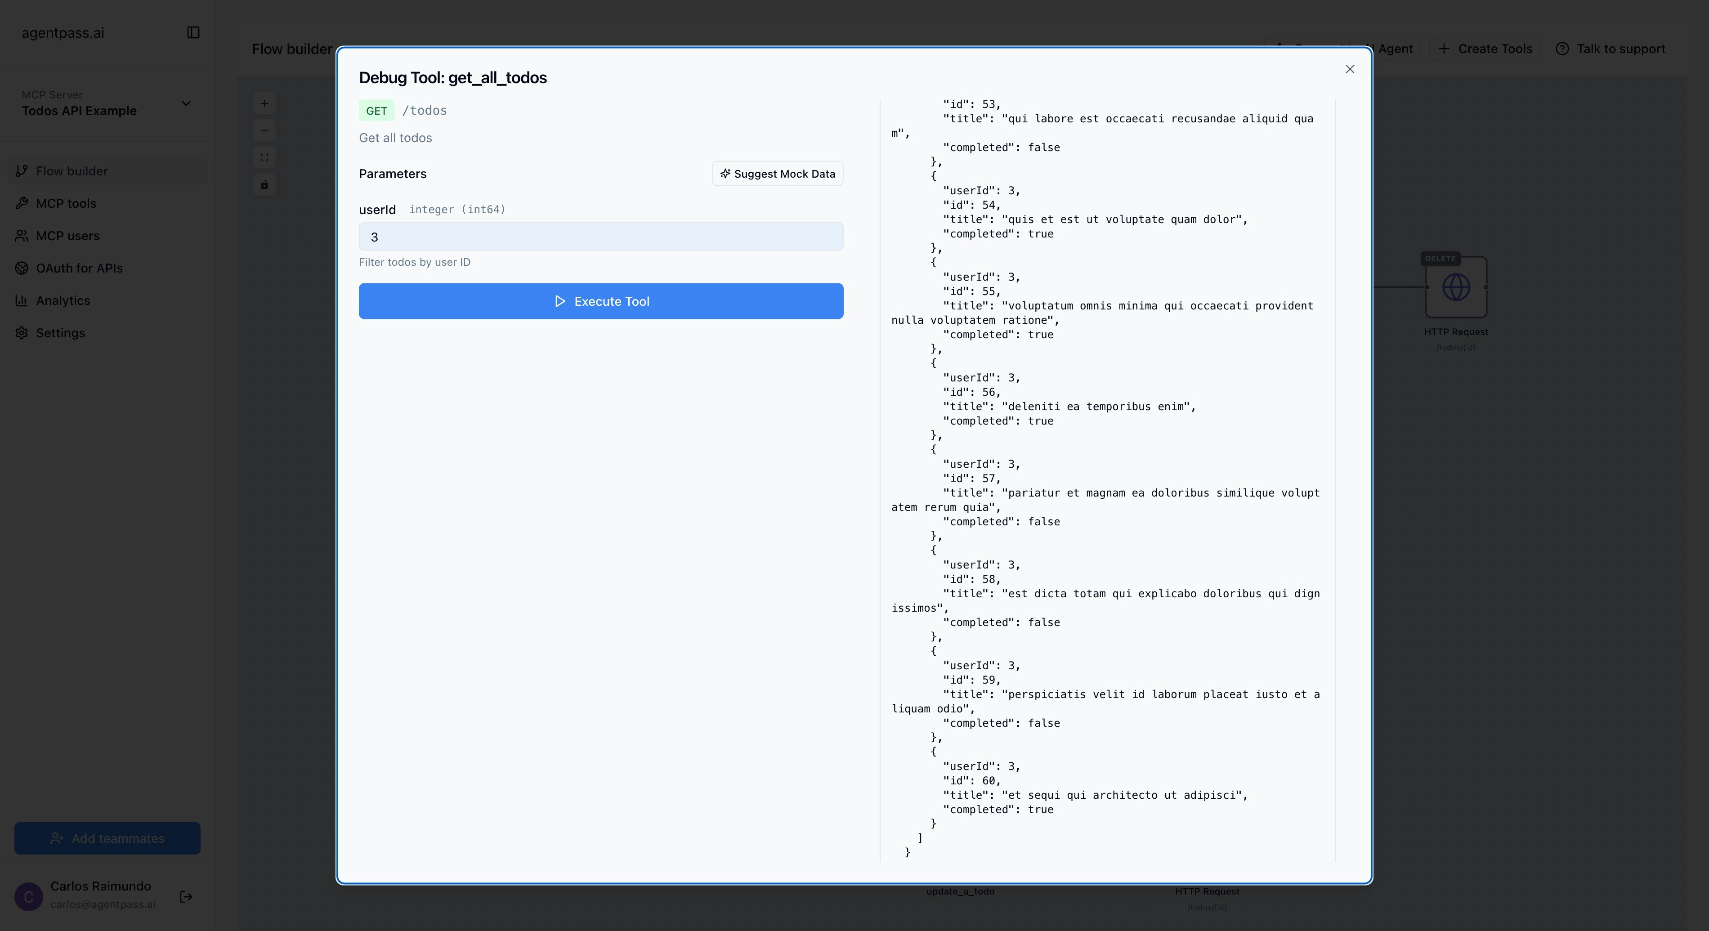Click Create Tools in the header
1709x931 pixels.
pyautogui.click(x=1485, y=49)
